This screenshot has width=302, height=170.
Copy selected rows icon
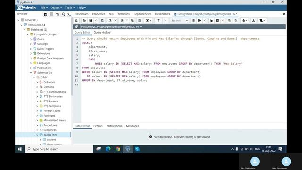122,20
